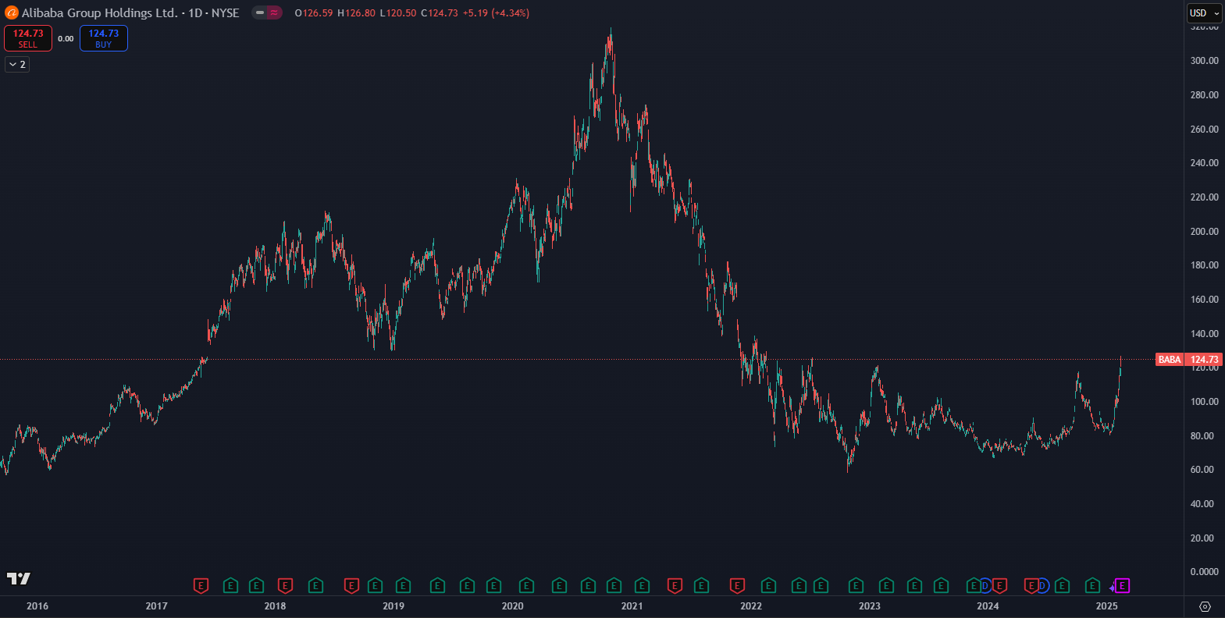Click the BABA 124.73 price label on axis
Screen dimensions: 1225x618
[x=1188, y=360]
